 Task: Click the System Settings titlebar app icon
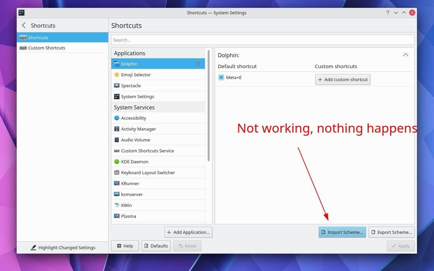pos(21,13)
